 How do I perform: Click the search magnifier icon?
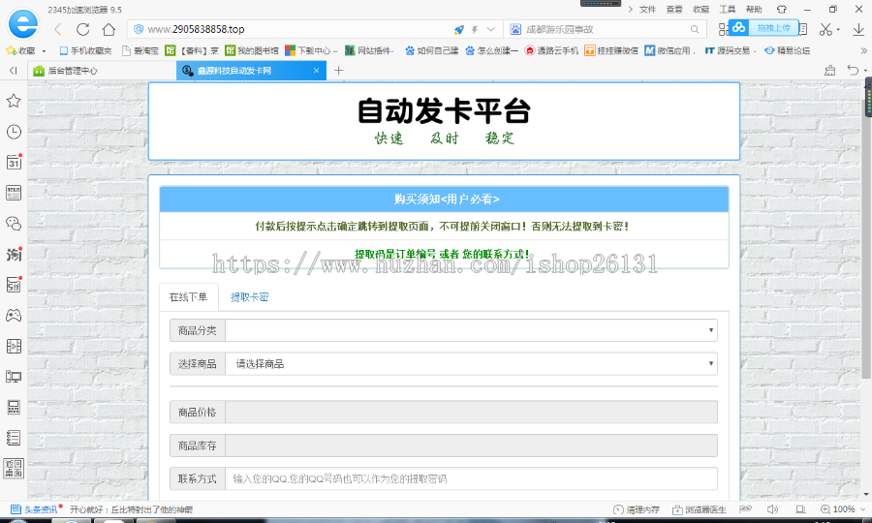(x=695, y=29)
